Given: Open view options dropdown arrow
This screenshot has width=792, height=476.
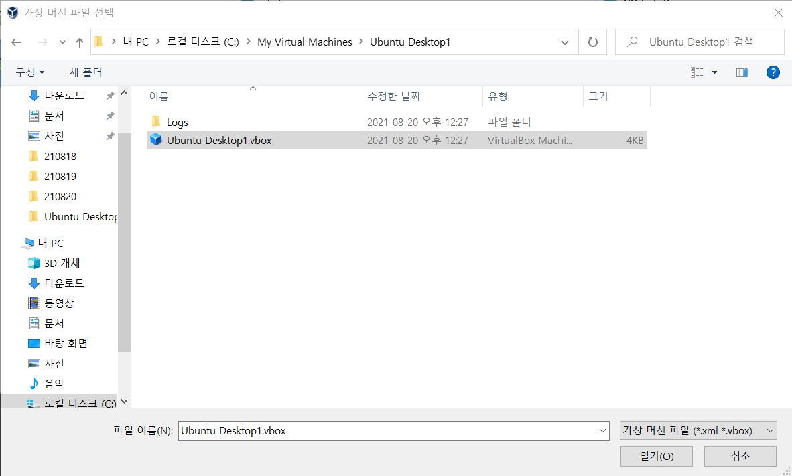Looking at the screenshot, I should 714,72.
